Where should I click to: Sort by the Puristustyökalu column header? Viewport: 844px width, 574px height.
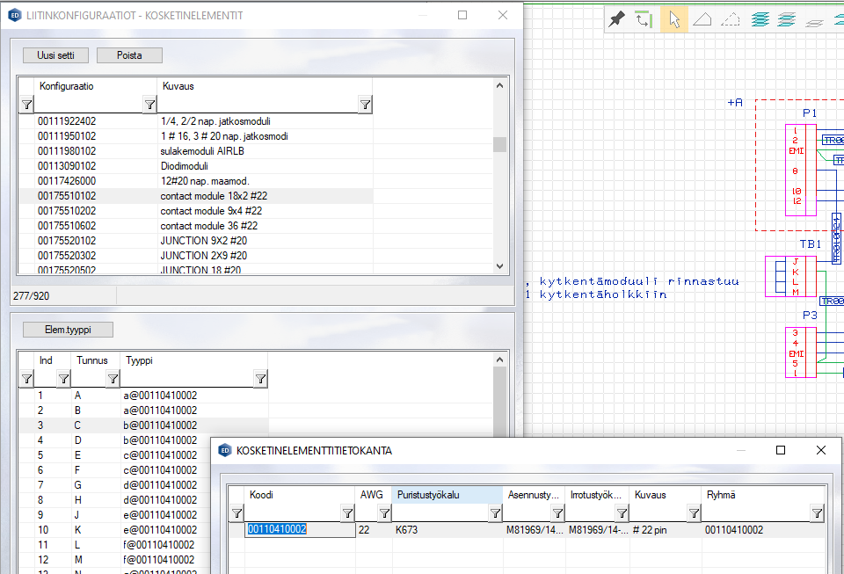coord(447,495)
